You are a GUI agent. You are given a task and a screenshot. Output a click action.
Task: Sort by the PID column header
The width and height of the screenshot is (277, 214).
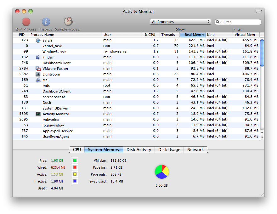[21, 35]
